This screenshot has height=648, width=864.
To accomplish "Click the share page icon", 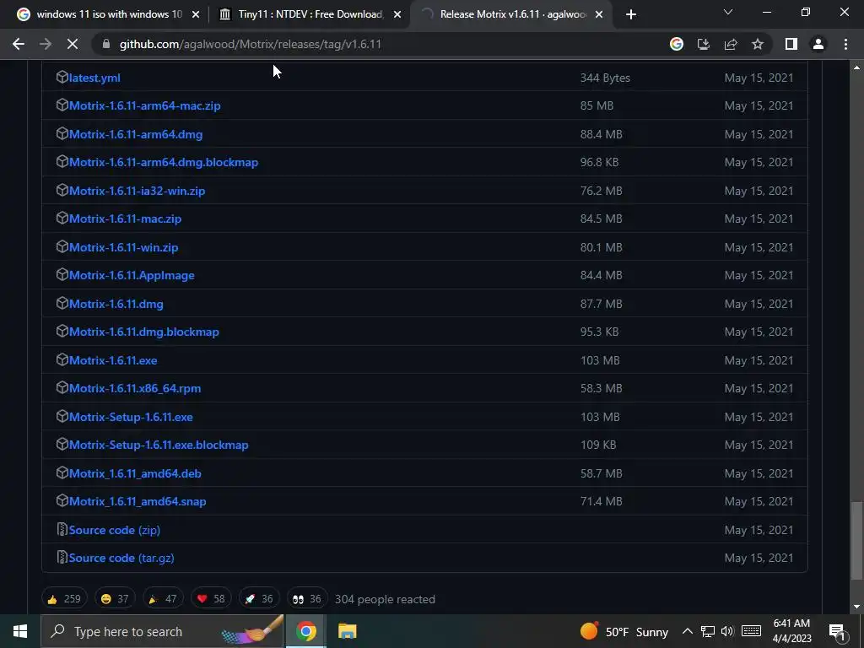I will [731, 44].
